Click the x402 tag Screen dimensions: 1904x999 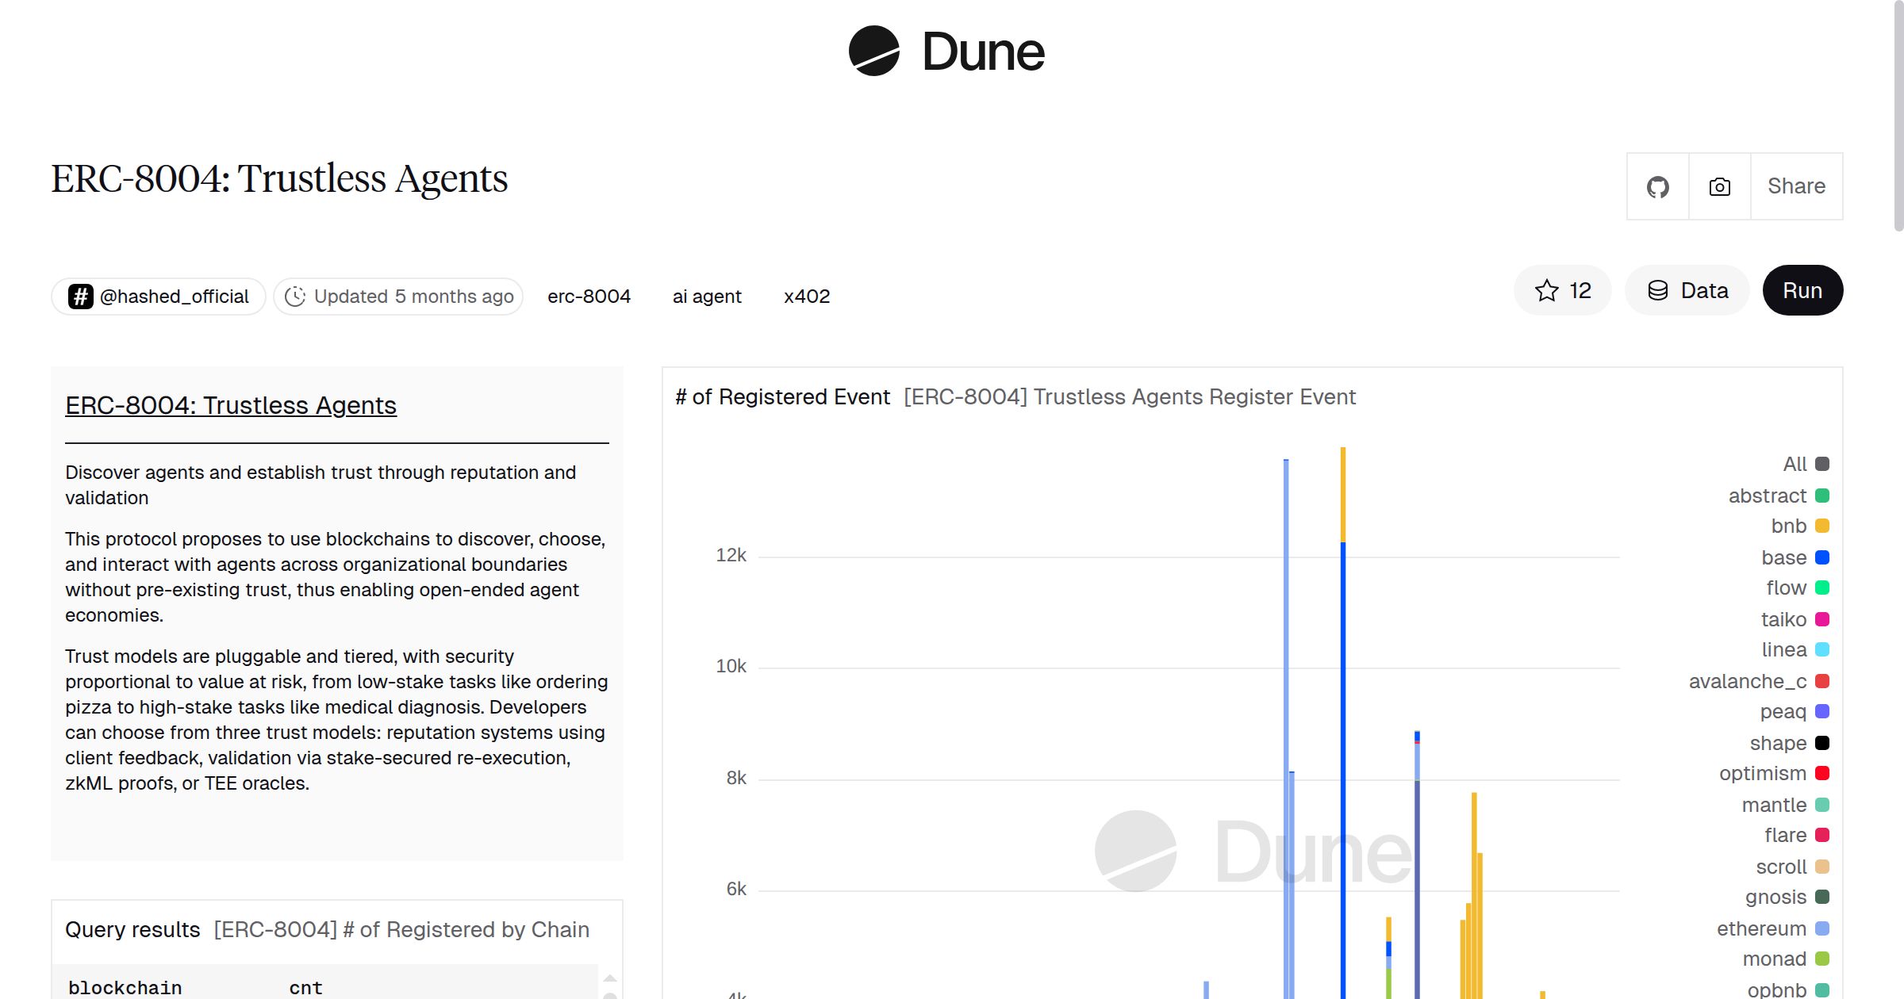[x=806, y=296]
